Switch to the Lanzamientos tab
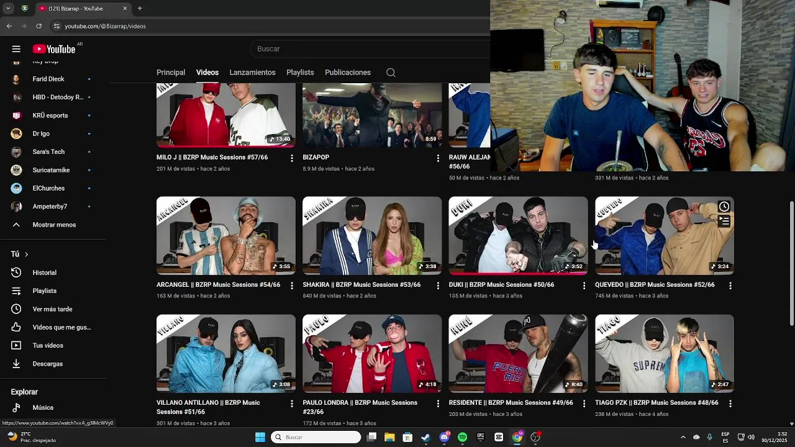The width and height of the screenshot is (795, 447). tap(252, 73)
